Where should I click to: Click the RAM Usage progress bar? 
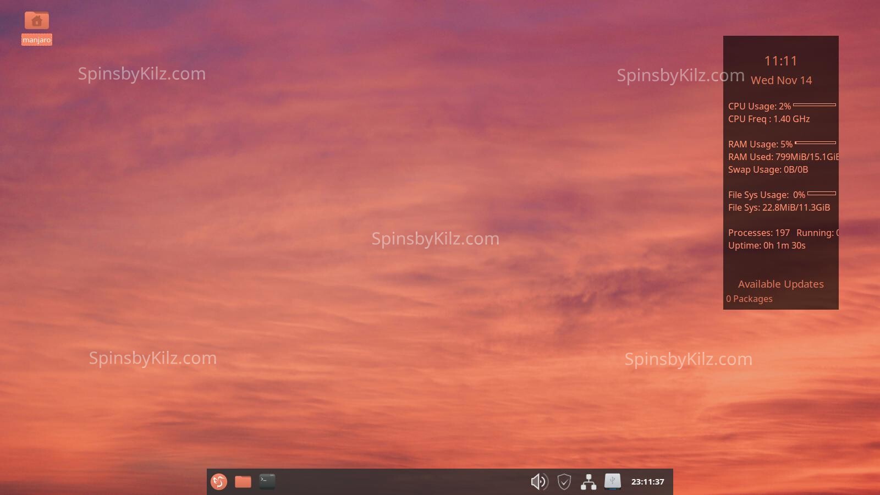coord(816,143)
